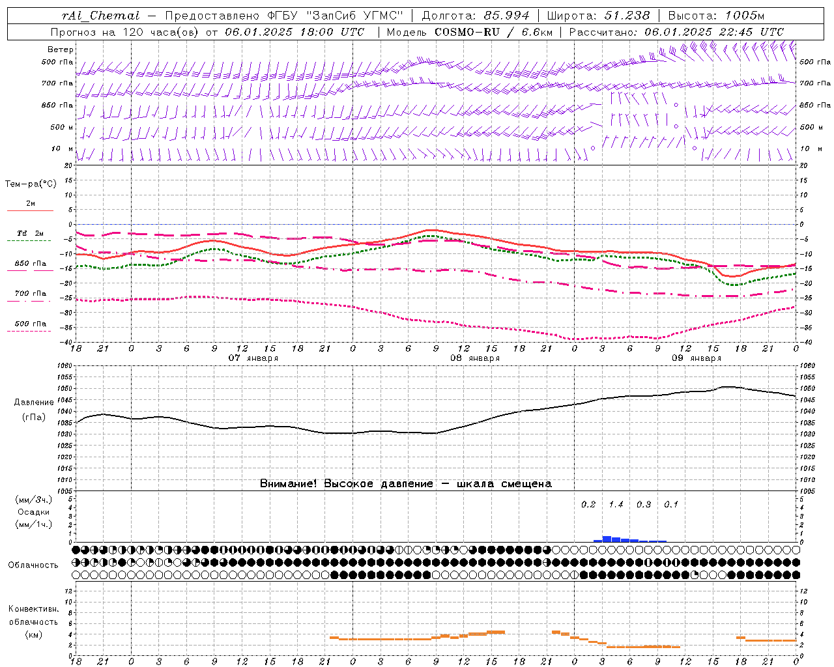Click the Внимание! Высокое давление warning text
The height and width of the screenshot is (667, 834).
406,484
